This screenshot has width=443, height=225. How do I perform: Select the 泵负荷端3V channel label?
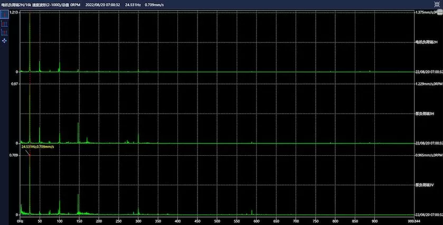[x=425, y=185]
